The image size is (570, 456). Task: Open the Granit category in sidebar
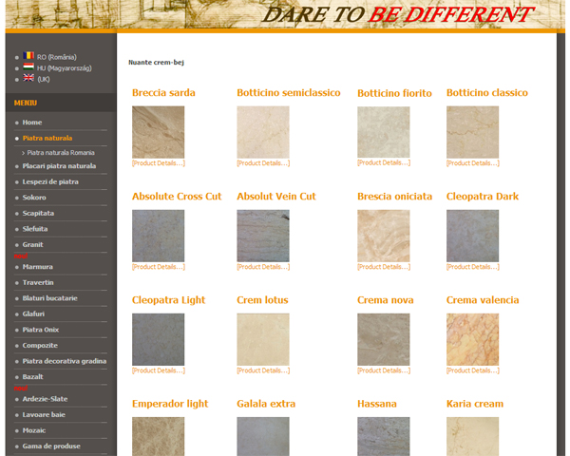pyautogui.click(x=33, y=244)
